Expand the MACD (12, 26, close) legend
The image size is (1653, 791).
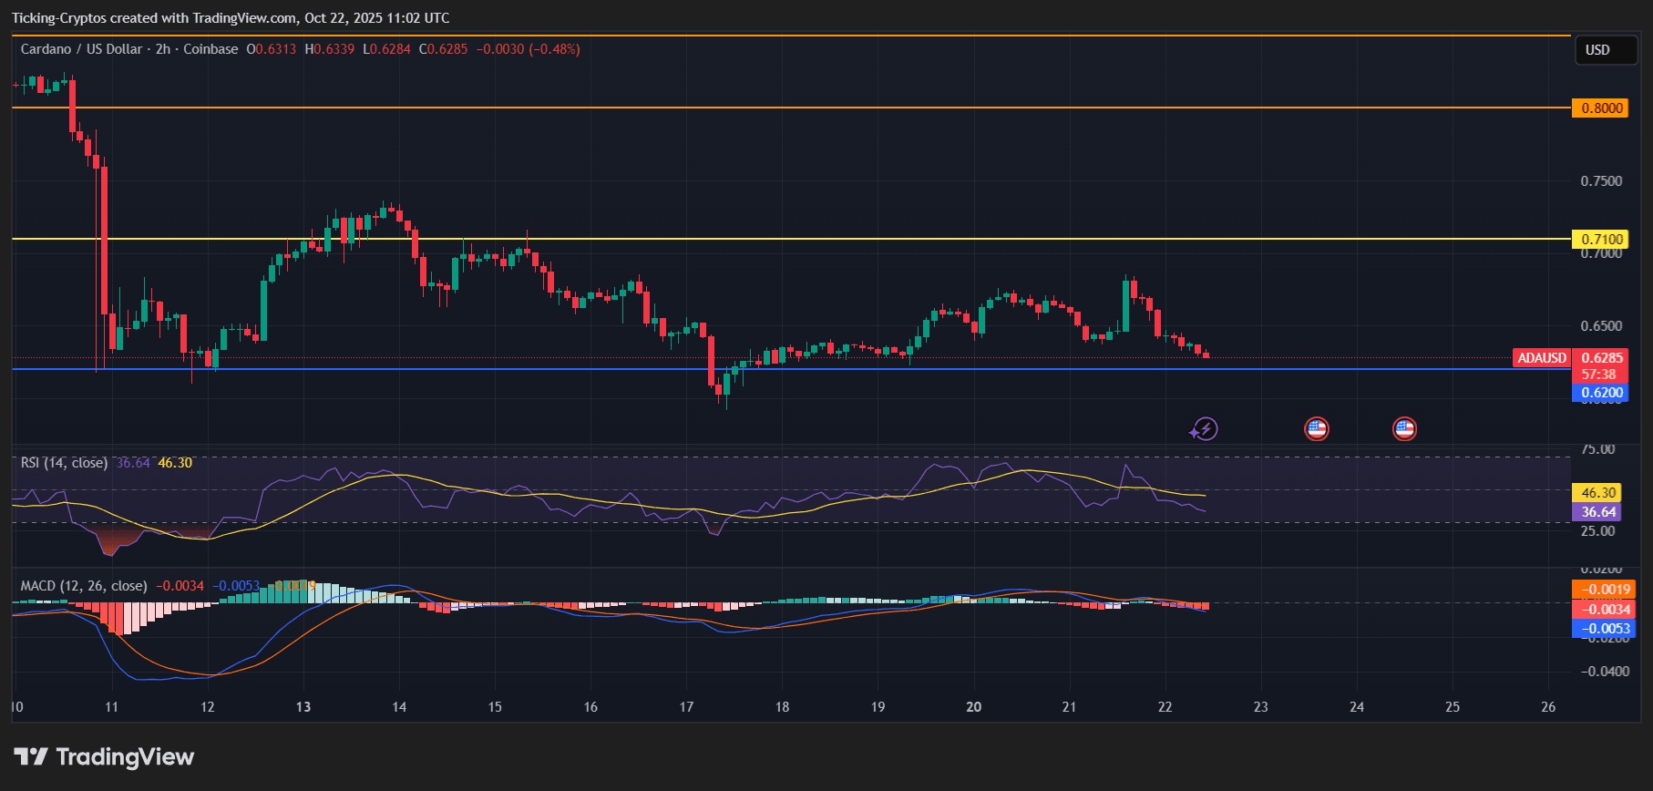click(84, 586)
